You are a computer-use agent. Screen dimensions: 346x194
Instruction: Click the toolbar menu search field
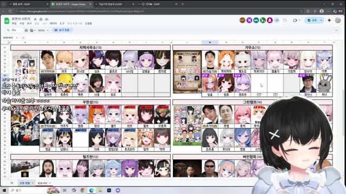pos(14,30)
